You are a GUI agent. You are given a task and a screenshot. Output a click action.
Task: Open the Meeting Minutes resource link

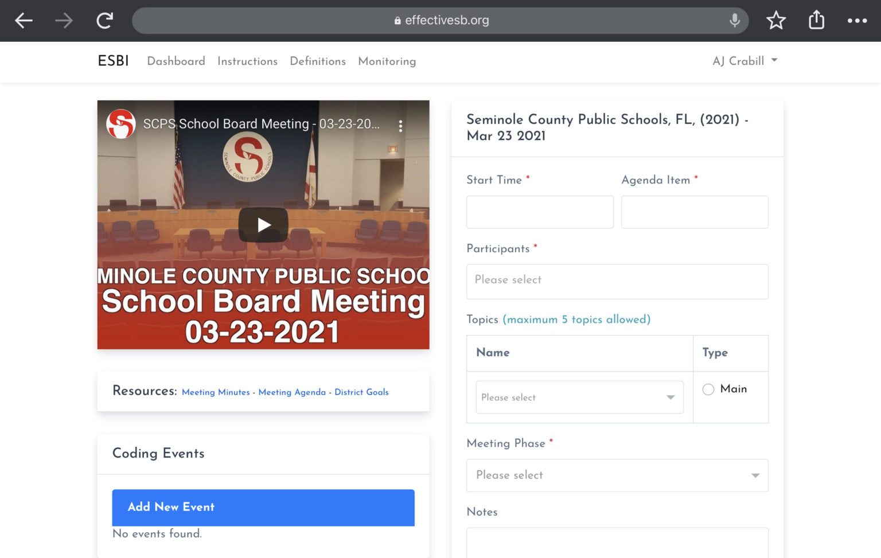216,392
